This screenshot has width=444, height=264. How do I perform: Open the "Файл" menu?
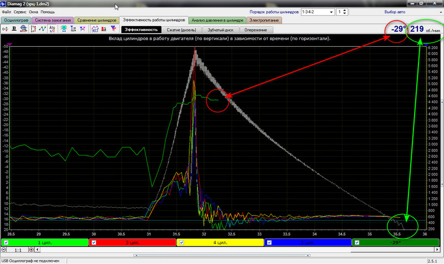pyautogui.click(x=7, y=12)
